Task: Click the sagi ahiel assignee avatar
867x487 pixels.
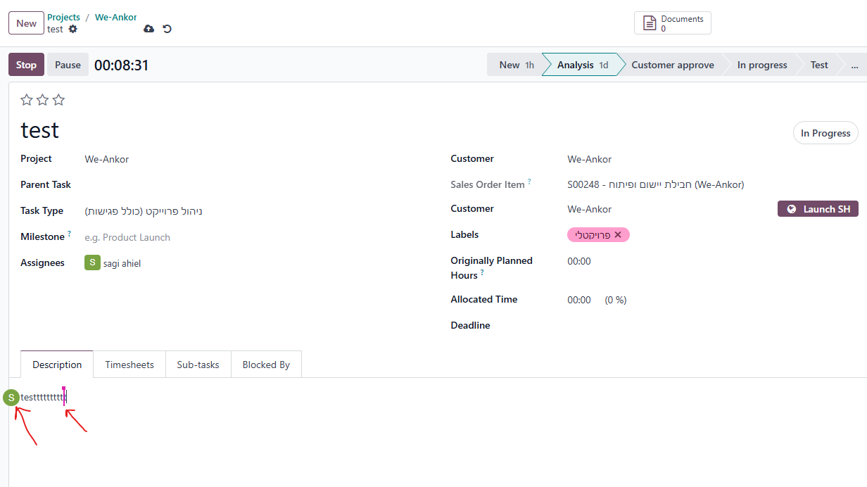Action: tap(92, 263)
